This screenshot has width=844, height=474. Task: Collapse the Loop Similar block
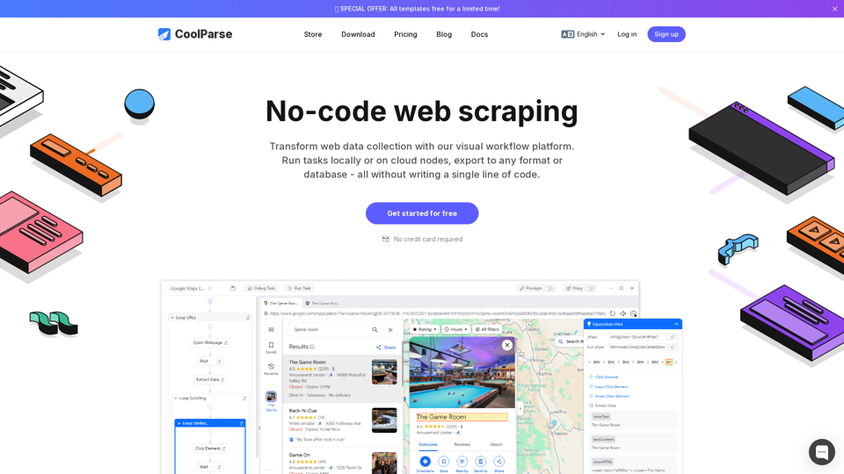coord(179,423)
